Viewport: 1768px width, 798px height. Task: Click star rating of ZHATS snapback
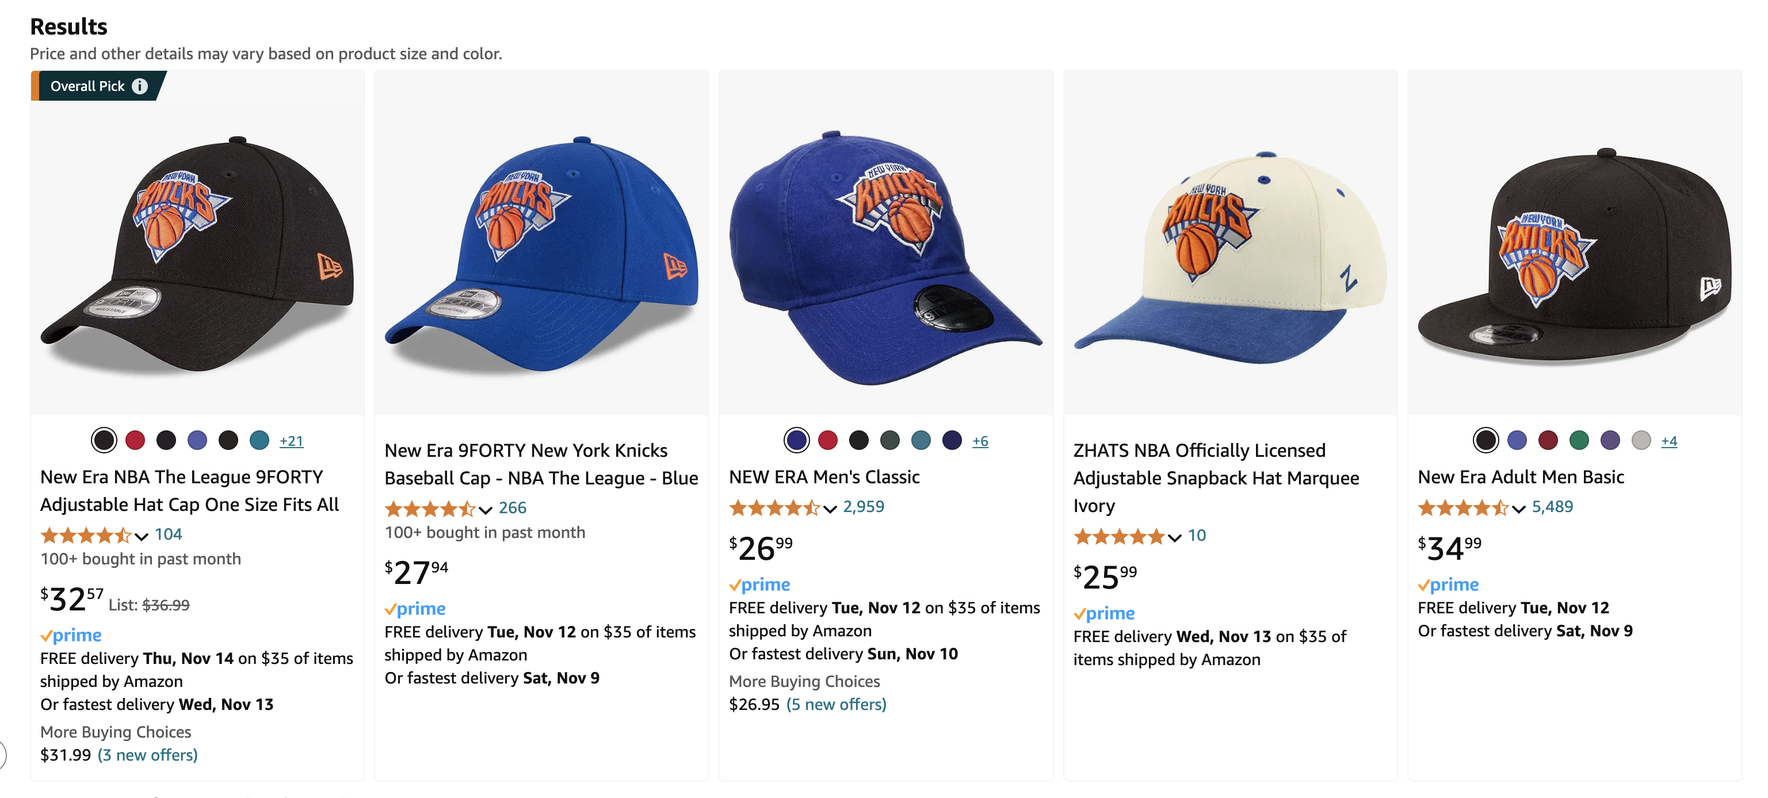1118,536
